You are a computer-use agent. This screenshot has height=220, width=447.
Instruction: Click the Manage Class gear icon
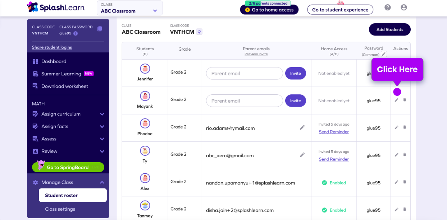click(x=35, y=182)
